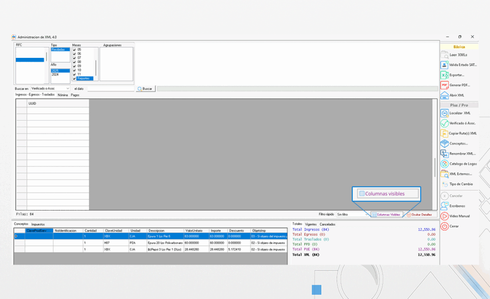Uncheck month 09 in Meses list
This screenshot has height=299, width=490.
[73, 65]
